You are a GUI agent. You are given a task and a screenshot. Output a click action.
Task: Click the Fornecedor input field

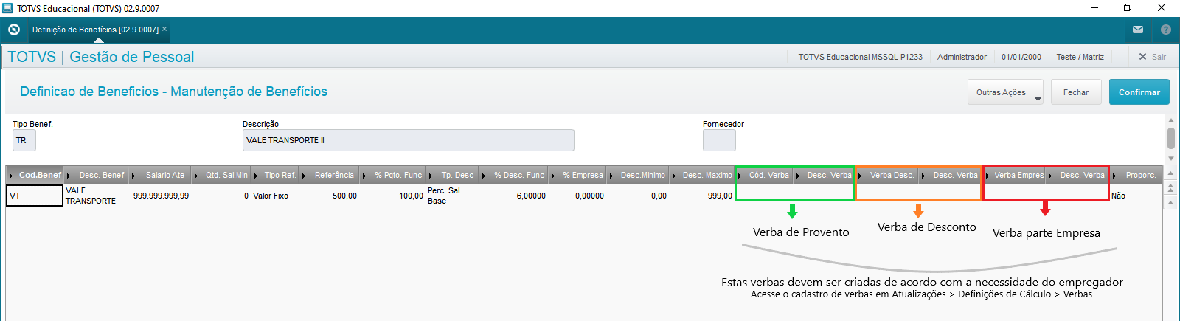click(719, 140)
